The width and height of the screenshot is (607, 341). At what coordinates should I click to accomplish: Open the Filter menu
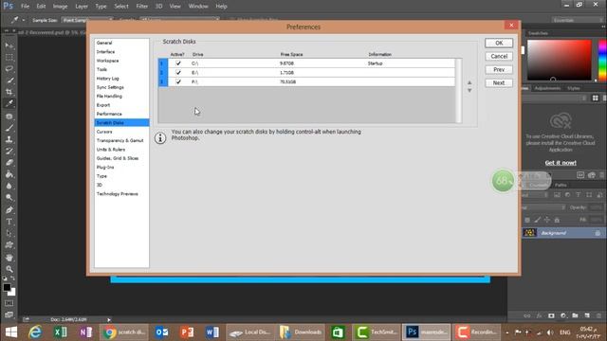click(x=141, y=7)
